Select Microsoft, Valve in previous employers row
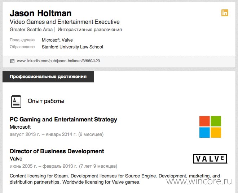Image resolution: width=238 pixels, height=193 pixels. tap(57, 40)
